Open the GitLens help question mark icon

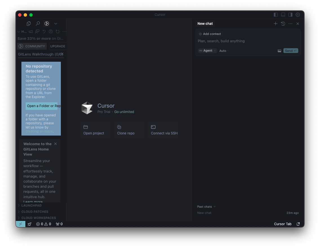(51, 32)
